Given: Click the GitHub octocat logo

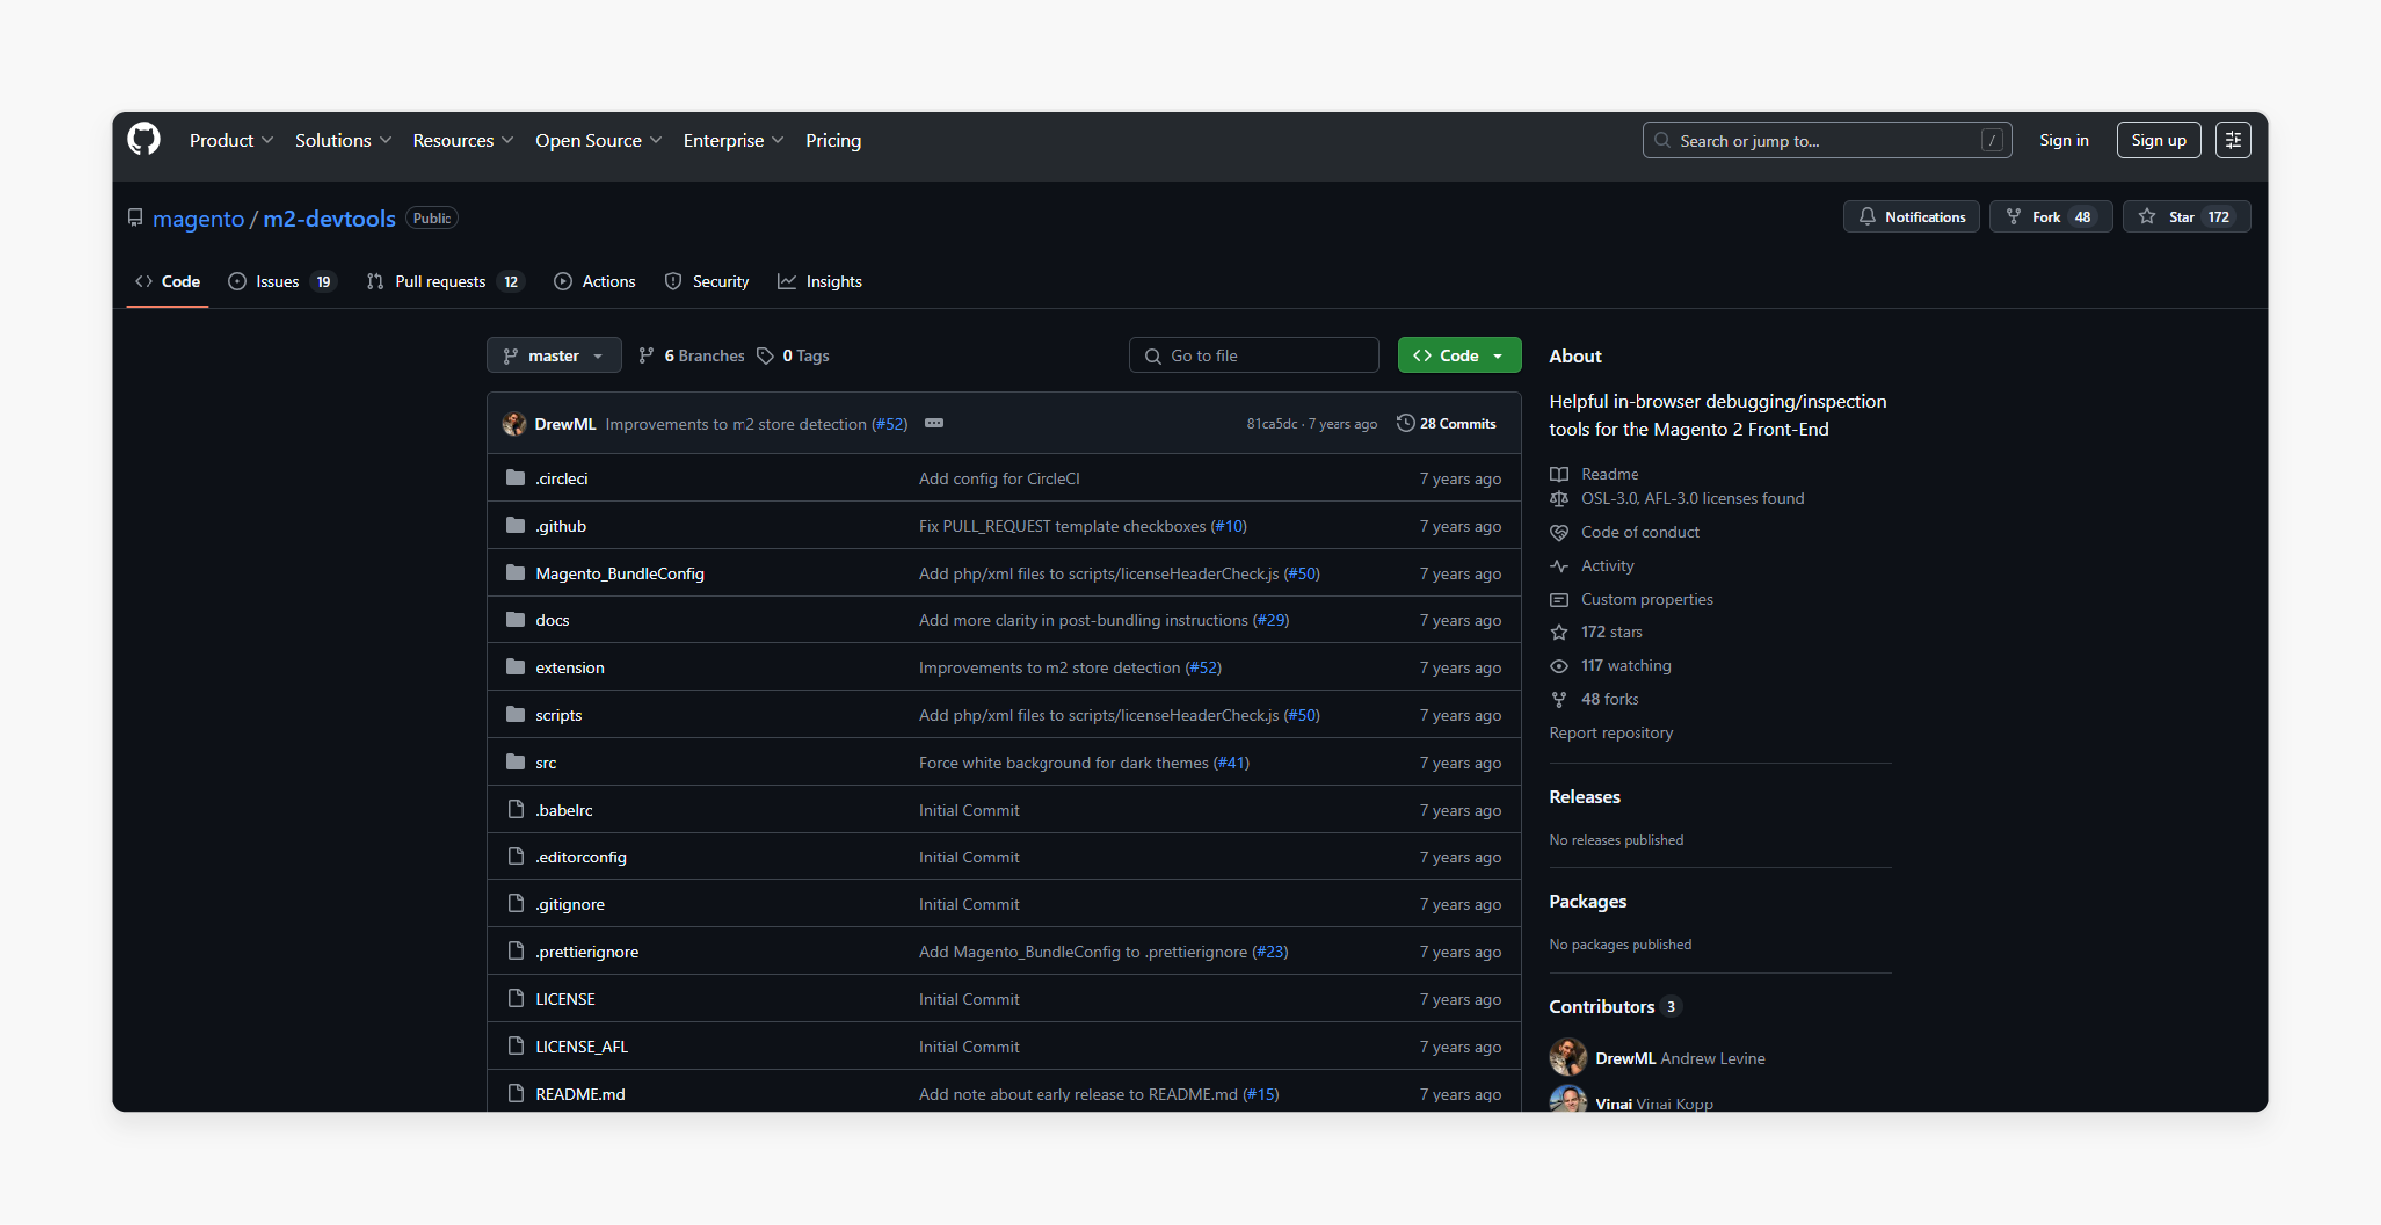Looking at the screenshot, I should tap(144, 140).
